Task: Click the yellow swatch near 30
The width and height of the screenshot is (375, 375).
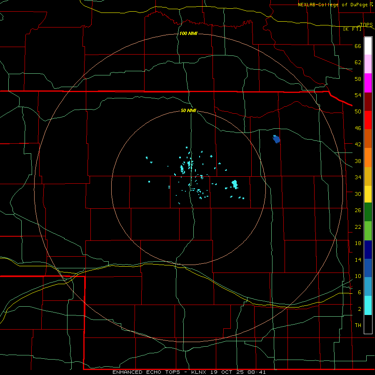Action: [368, 194]
